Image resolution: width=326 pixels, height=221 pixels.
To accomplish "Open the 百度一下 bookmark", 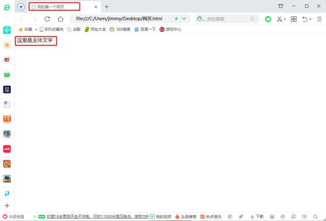I will pos(145,29).
